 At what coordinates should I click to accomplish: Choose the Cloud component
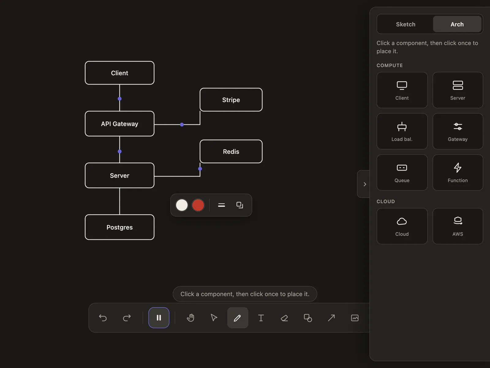[402, 226]
